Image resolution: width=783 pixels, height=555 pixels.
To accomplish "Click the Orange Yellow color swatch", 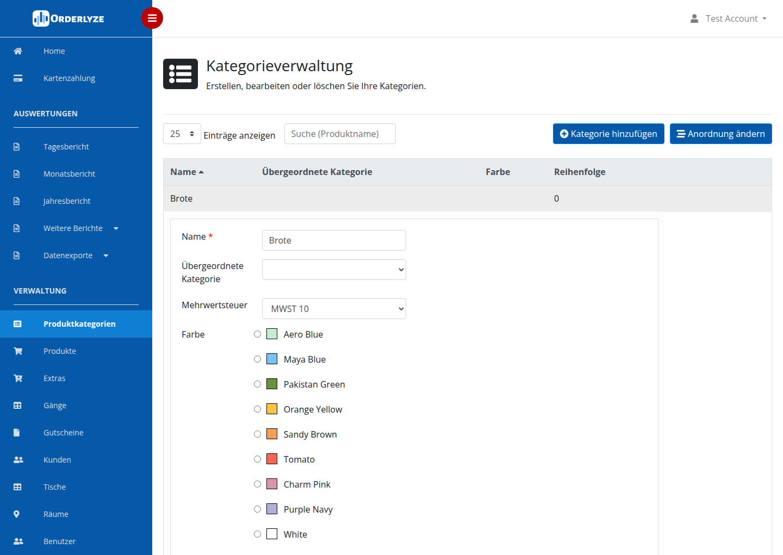I will tap(272, 409).
